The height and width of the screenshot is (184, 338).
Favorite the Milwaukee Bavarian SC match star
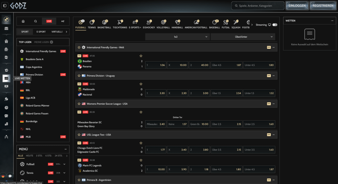[141, 112]
